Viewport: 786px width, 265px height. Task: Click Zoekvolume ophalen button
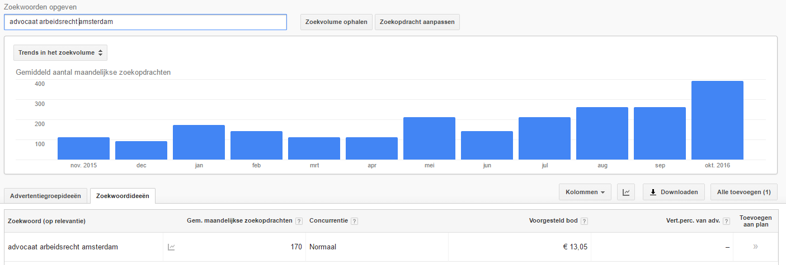[x=336, y=22]
